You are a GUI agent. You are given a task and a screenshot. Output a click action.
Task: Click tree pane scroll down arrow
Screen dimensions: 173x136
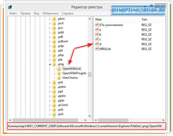point(90,116)
